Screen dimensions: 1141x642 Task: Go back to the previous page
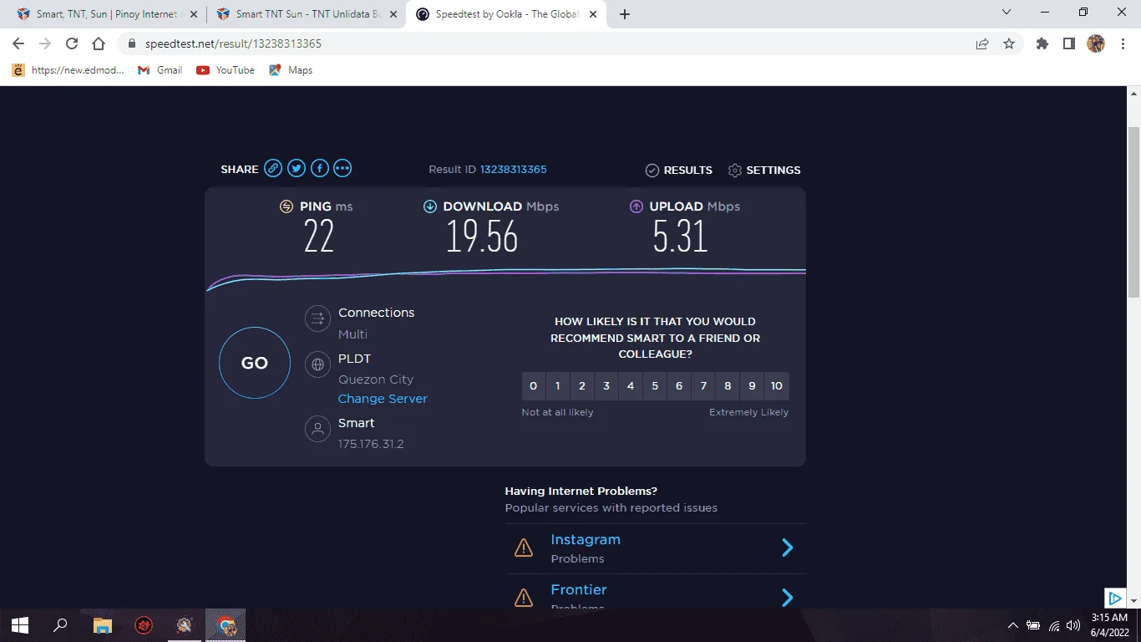(18, 43)
